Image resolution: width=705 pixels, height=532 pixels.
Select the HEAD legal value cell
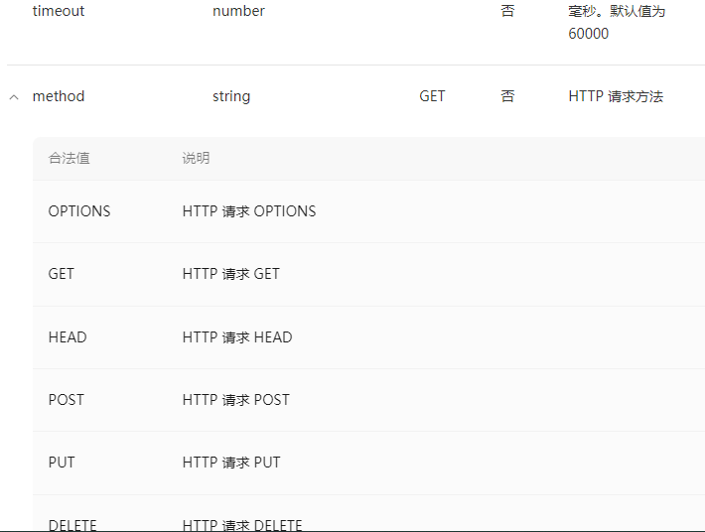tap(68, 337)
